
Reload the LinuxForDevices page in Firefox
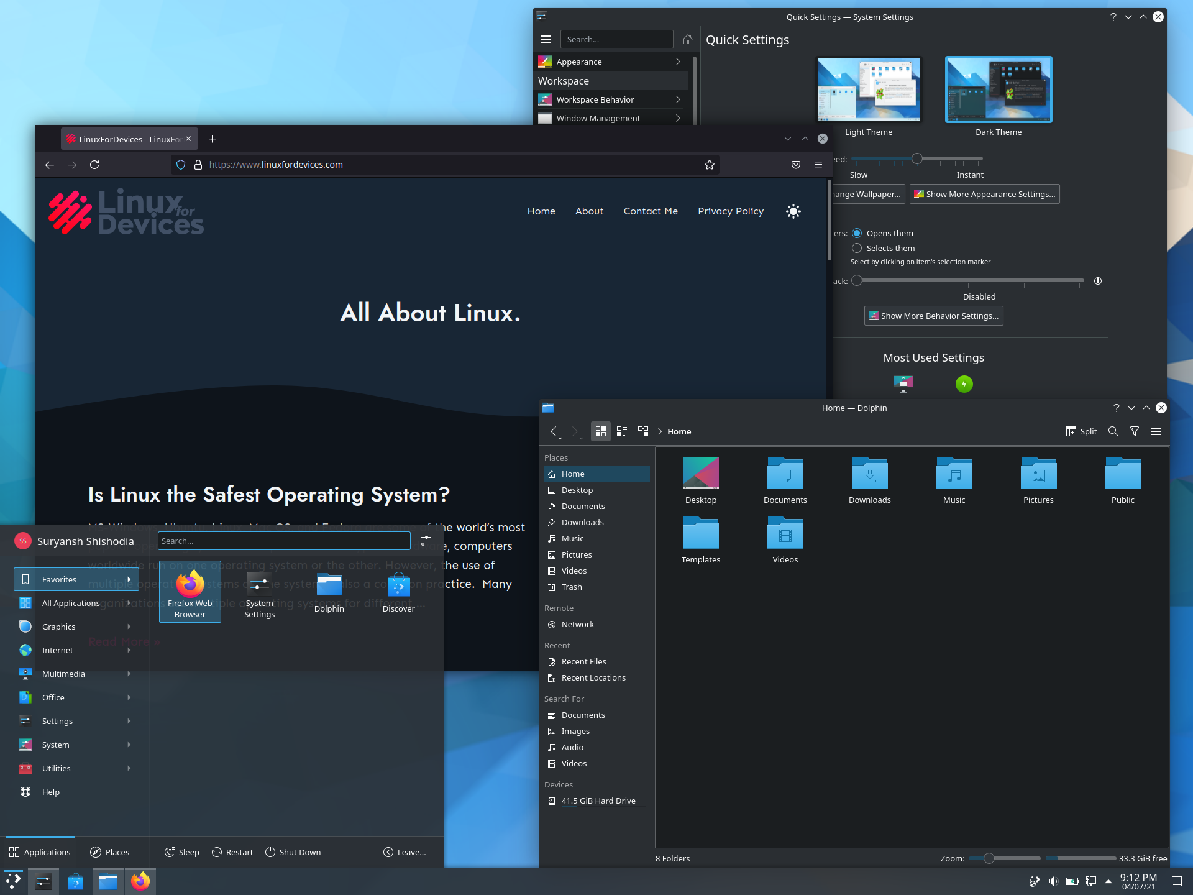click(94, 165)
